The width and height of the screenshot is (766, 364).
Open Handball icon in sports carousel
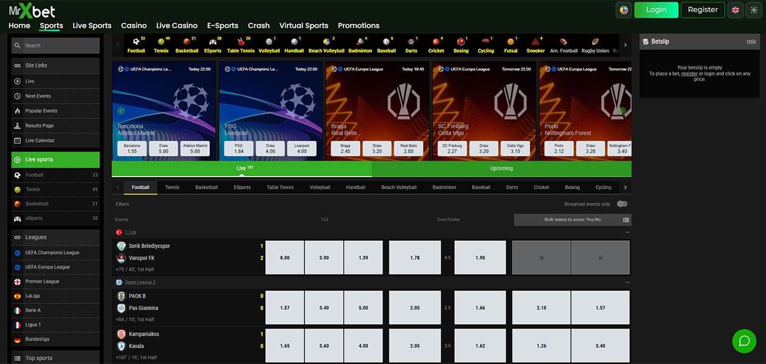(294, 45)
